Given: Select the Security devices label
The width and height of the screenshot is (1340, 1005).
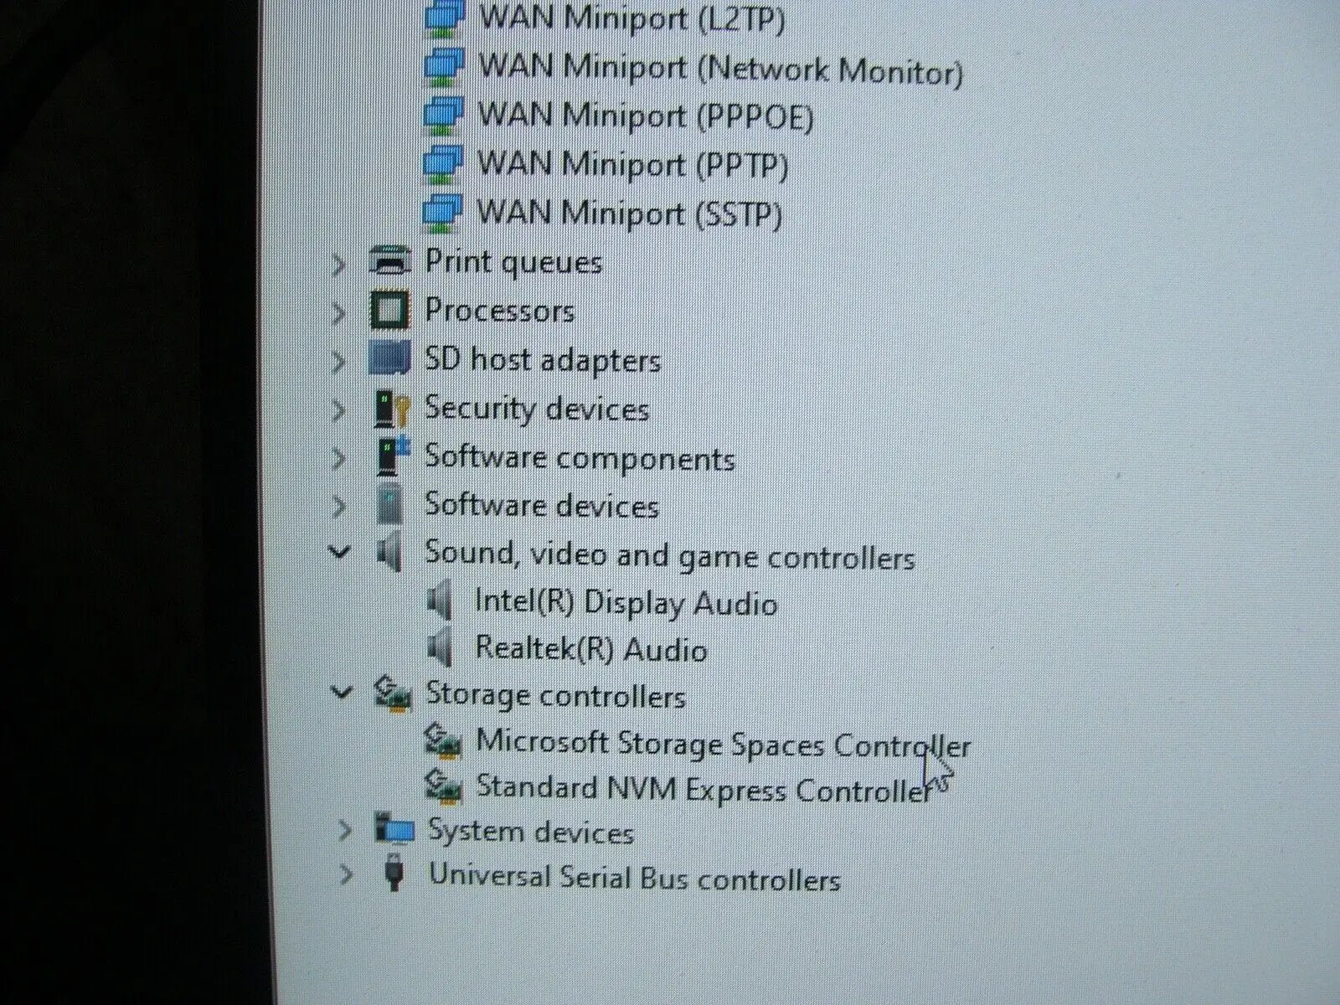Looking at the screenshot, I should (x=537, y=409).
